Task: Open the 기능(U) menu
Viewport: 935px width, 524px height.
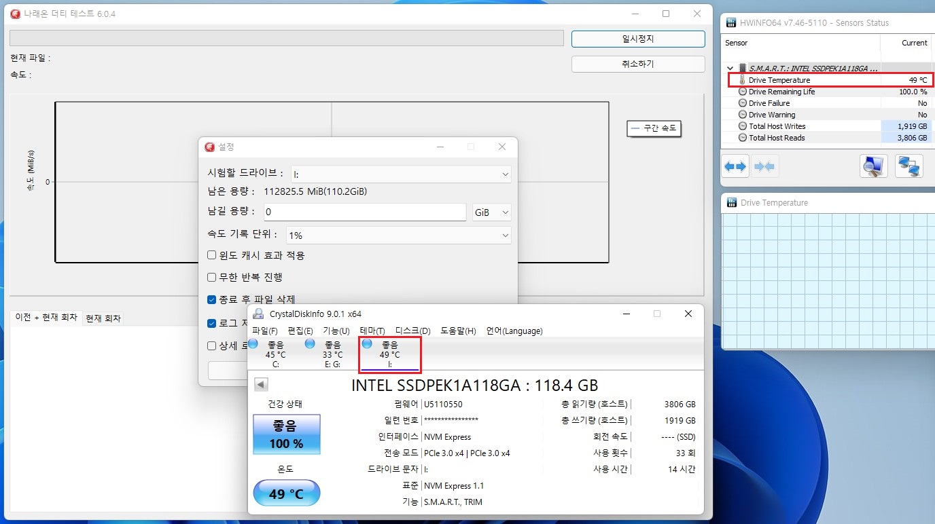Action: 336,331
